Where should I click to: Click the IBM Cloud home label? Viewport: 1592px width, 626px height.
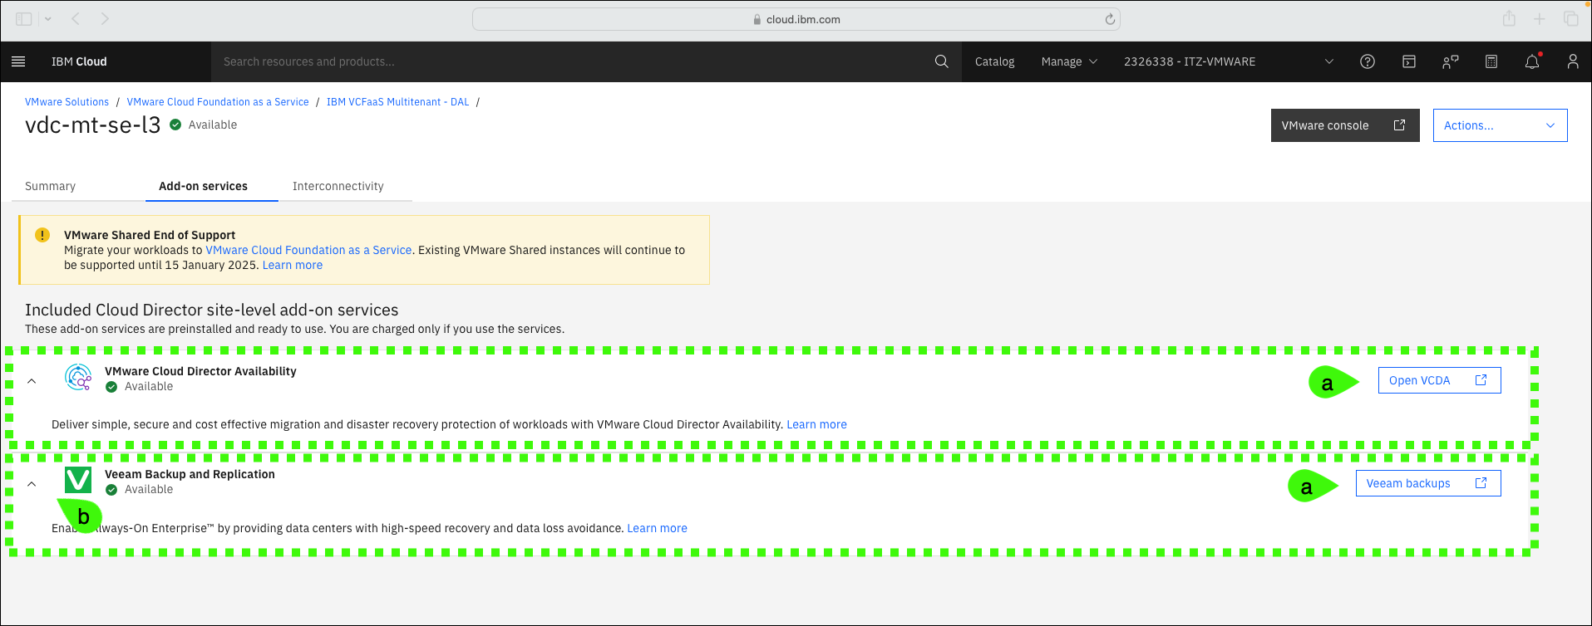pyautogui.click(x=79, y=61)
